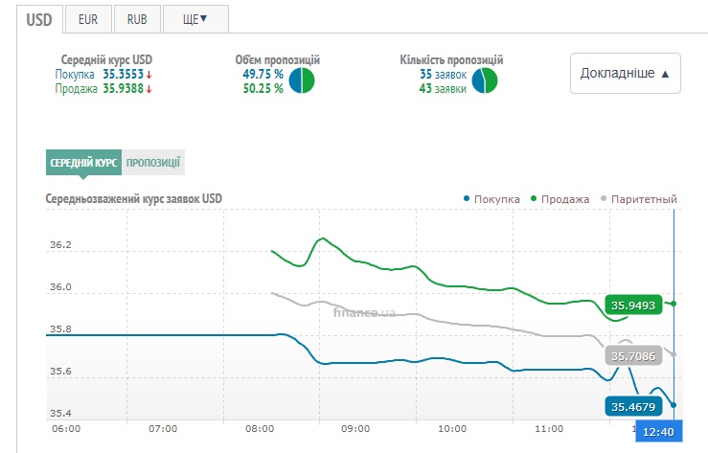Click the blue 35.4679 buy label
Viewport: 708px width, 453px height.
tap(632, 407)
